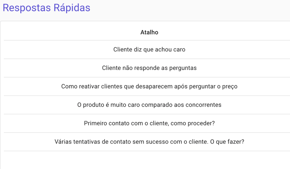Open the 'Cliente diz que achou caro' shortcut
The image size is (290, 169).
(149, 50)
